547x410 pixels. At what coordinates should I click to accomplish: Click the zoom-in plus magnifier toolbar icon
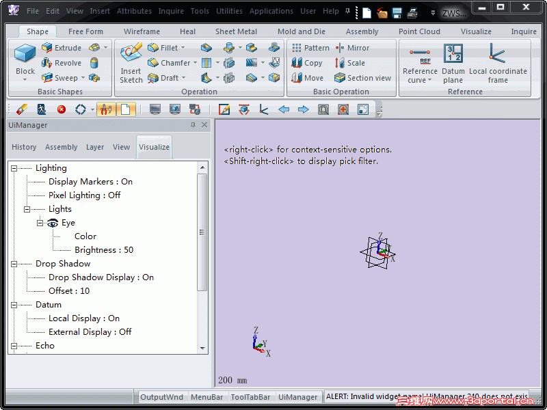coord(343,109)
